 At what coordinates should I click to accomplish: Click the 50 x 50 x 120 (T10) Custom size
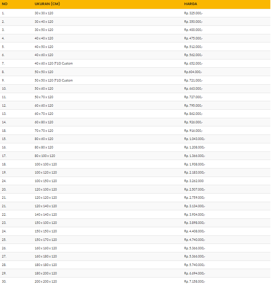[x=53, y=81]
